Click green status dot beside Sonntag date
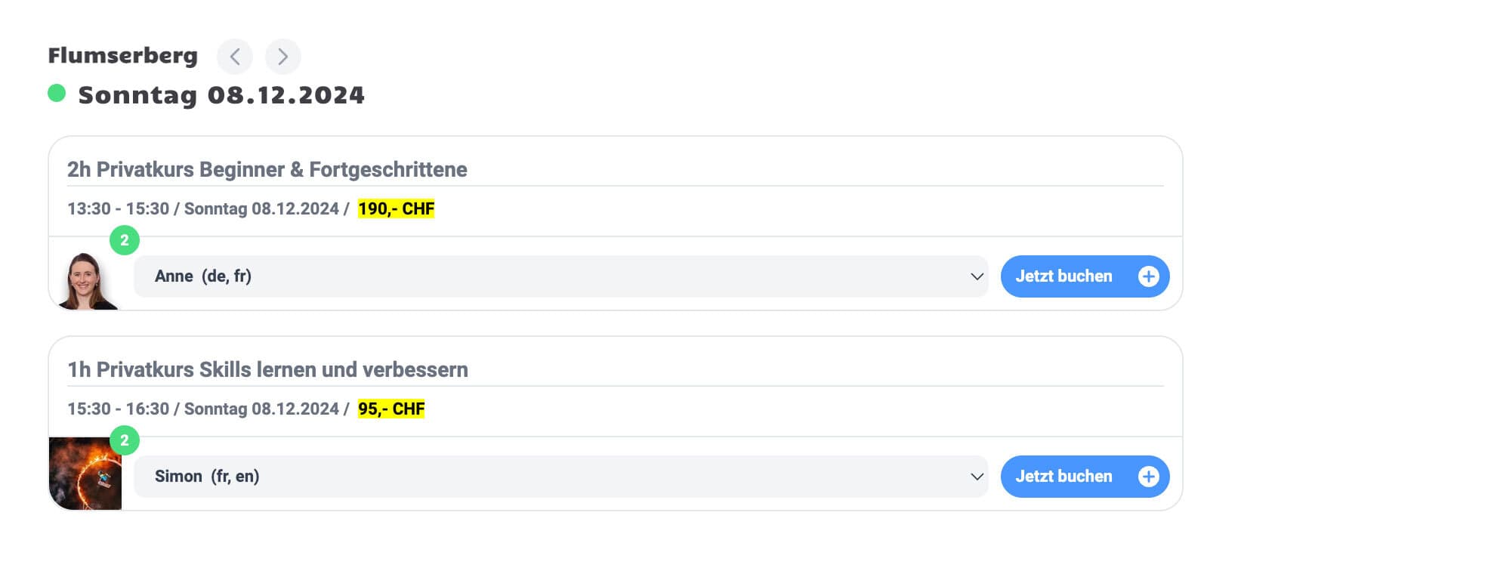This screenshot has height=571, width=1488. click(57, 93)
